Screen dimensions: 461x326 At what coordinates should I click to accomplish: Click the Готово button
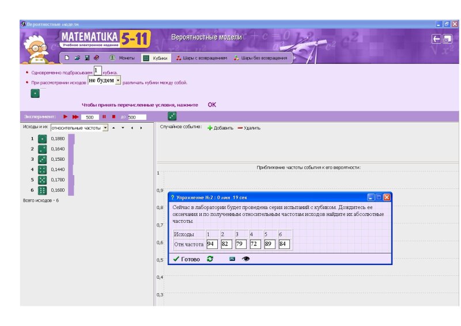tap(186, 259)
